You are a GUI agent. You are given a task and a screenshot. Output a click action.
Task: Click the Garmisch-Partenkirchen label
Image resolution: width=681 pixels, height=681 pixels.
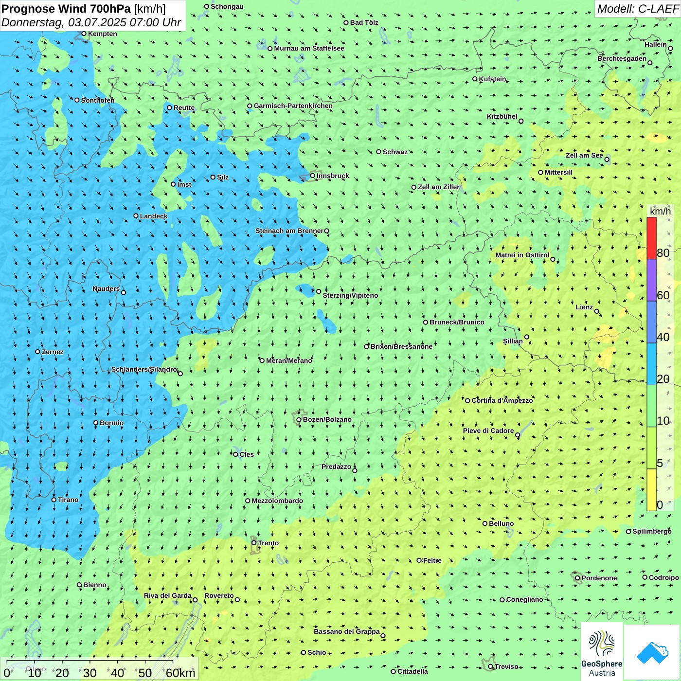[x=293, y=106]
